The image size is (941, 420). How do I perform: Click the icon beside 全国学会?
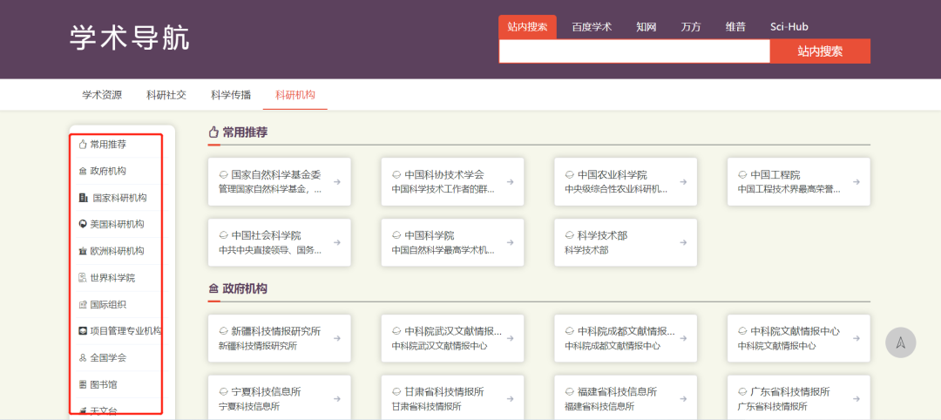coord(83,357)
